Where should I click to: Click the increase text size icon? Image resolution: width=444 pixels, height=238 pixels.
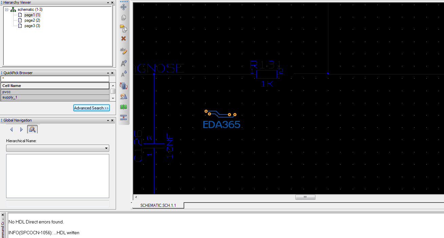[124, 63]
